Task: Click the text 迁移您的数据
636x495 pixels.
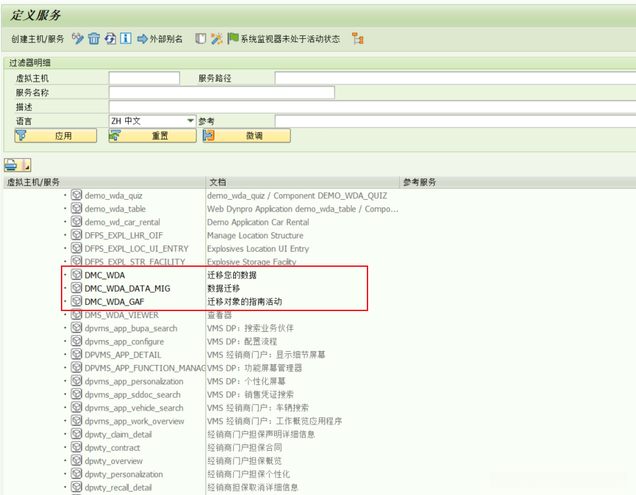Action: pos(232,275)
